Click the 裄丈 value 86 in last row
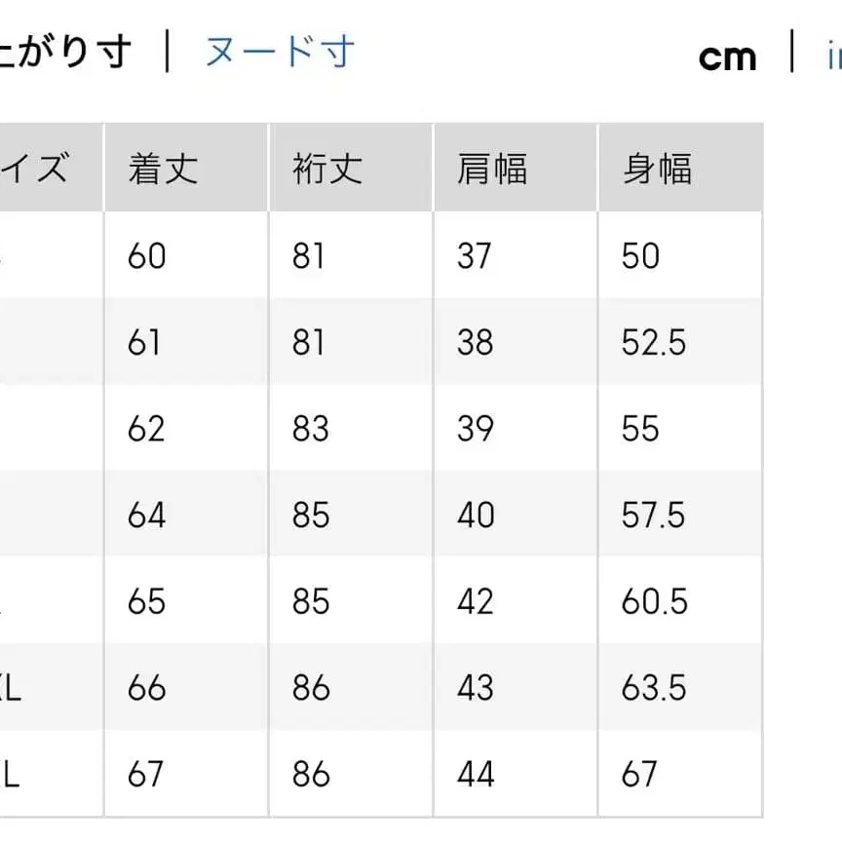 coord(310,775)
